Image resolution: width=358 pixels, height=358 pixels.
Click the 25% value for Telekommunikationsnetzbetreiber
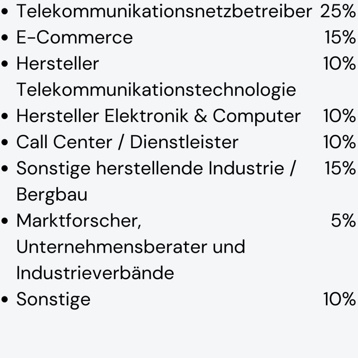338,12
